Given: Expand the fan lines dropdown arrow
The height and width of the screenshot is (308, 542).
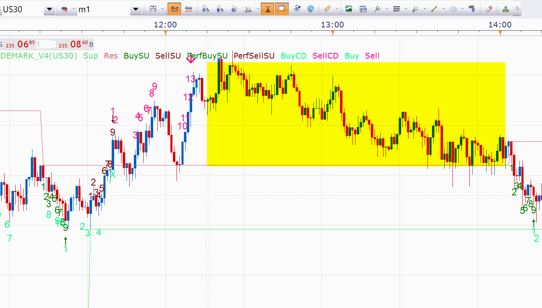Looking at the screenshot, I should coord(425,9).
